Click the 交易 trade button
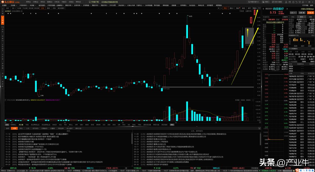Screen dimensions: 315x172 [311, 12]
